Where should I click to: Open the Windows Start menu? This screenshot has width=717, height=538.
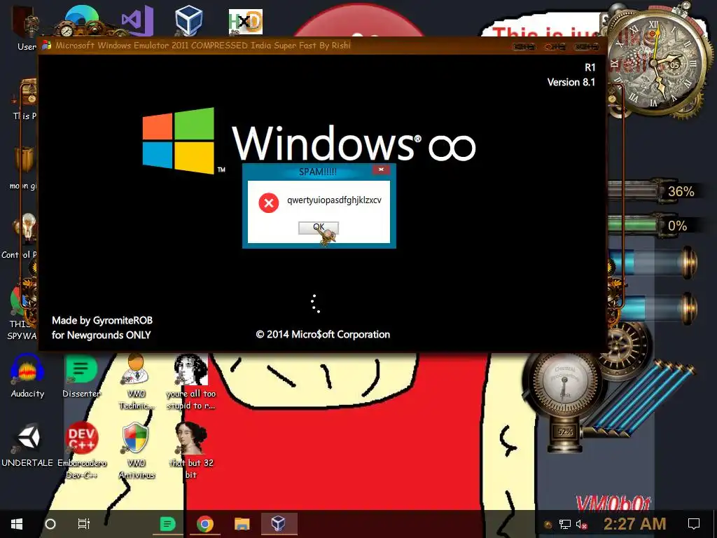[17, 524]
